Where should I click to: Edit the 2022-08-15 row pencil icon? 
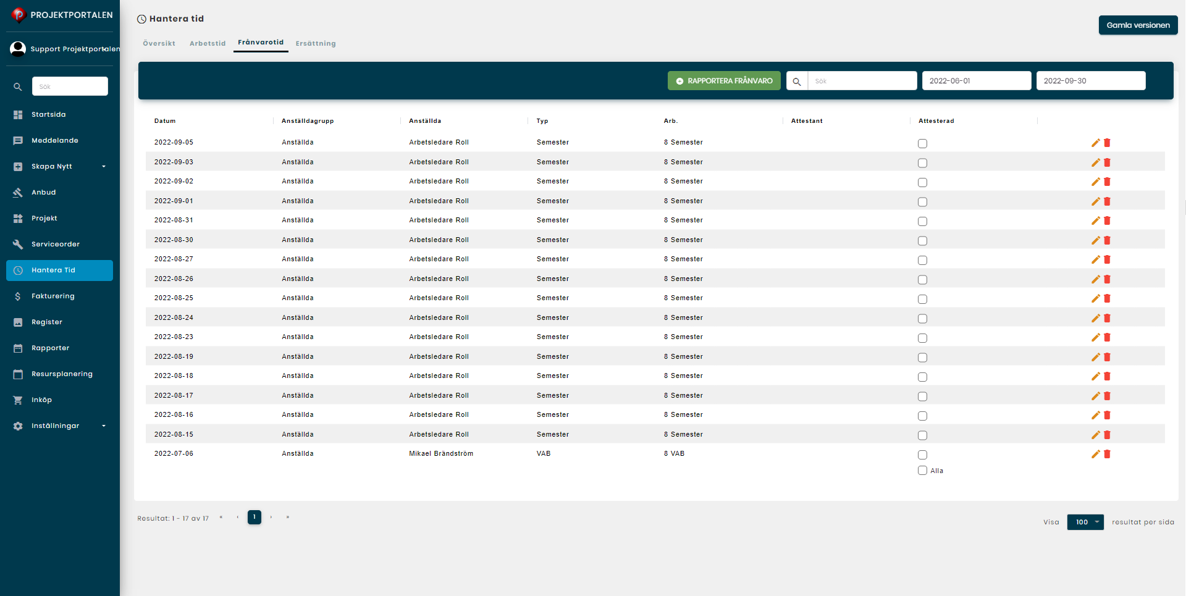[x=1096, y=435]
